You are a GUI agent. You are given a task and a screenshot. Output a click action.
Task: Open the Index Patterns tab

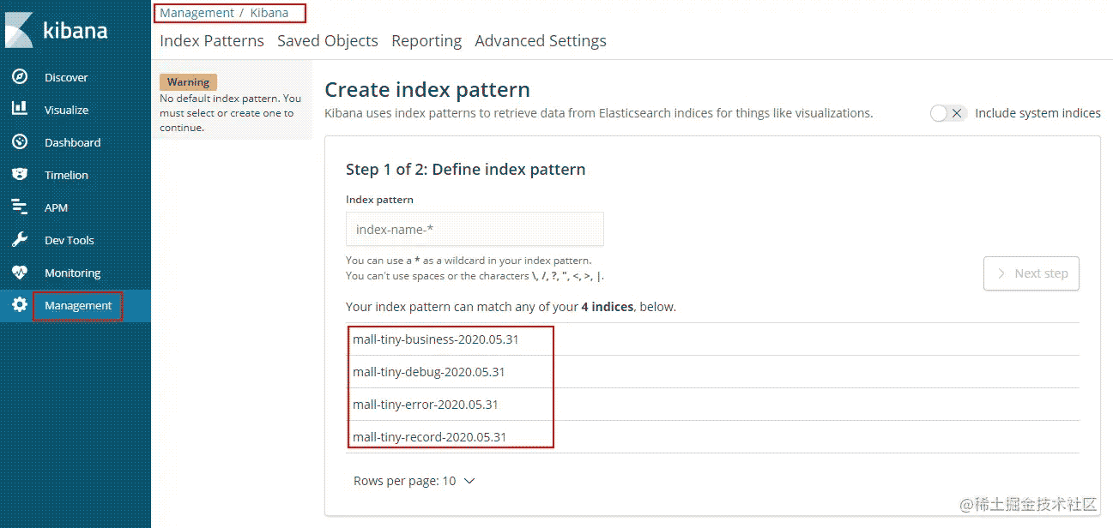(212, 40)
